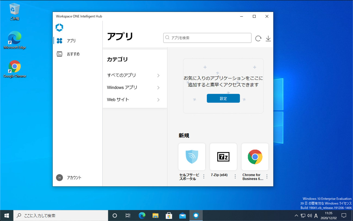The height and width of the screenshot is (221, 353).
Task: Click the Workspace ONE Hub logo icon
Action: click(59, 27)
